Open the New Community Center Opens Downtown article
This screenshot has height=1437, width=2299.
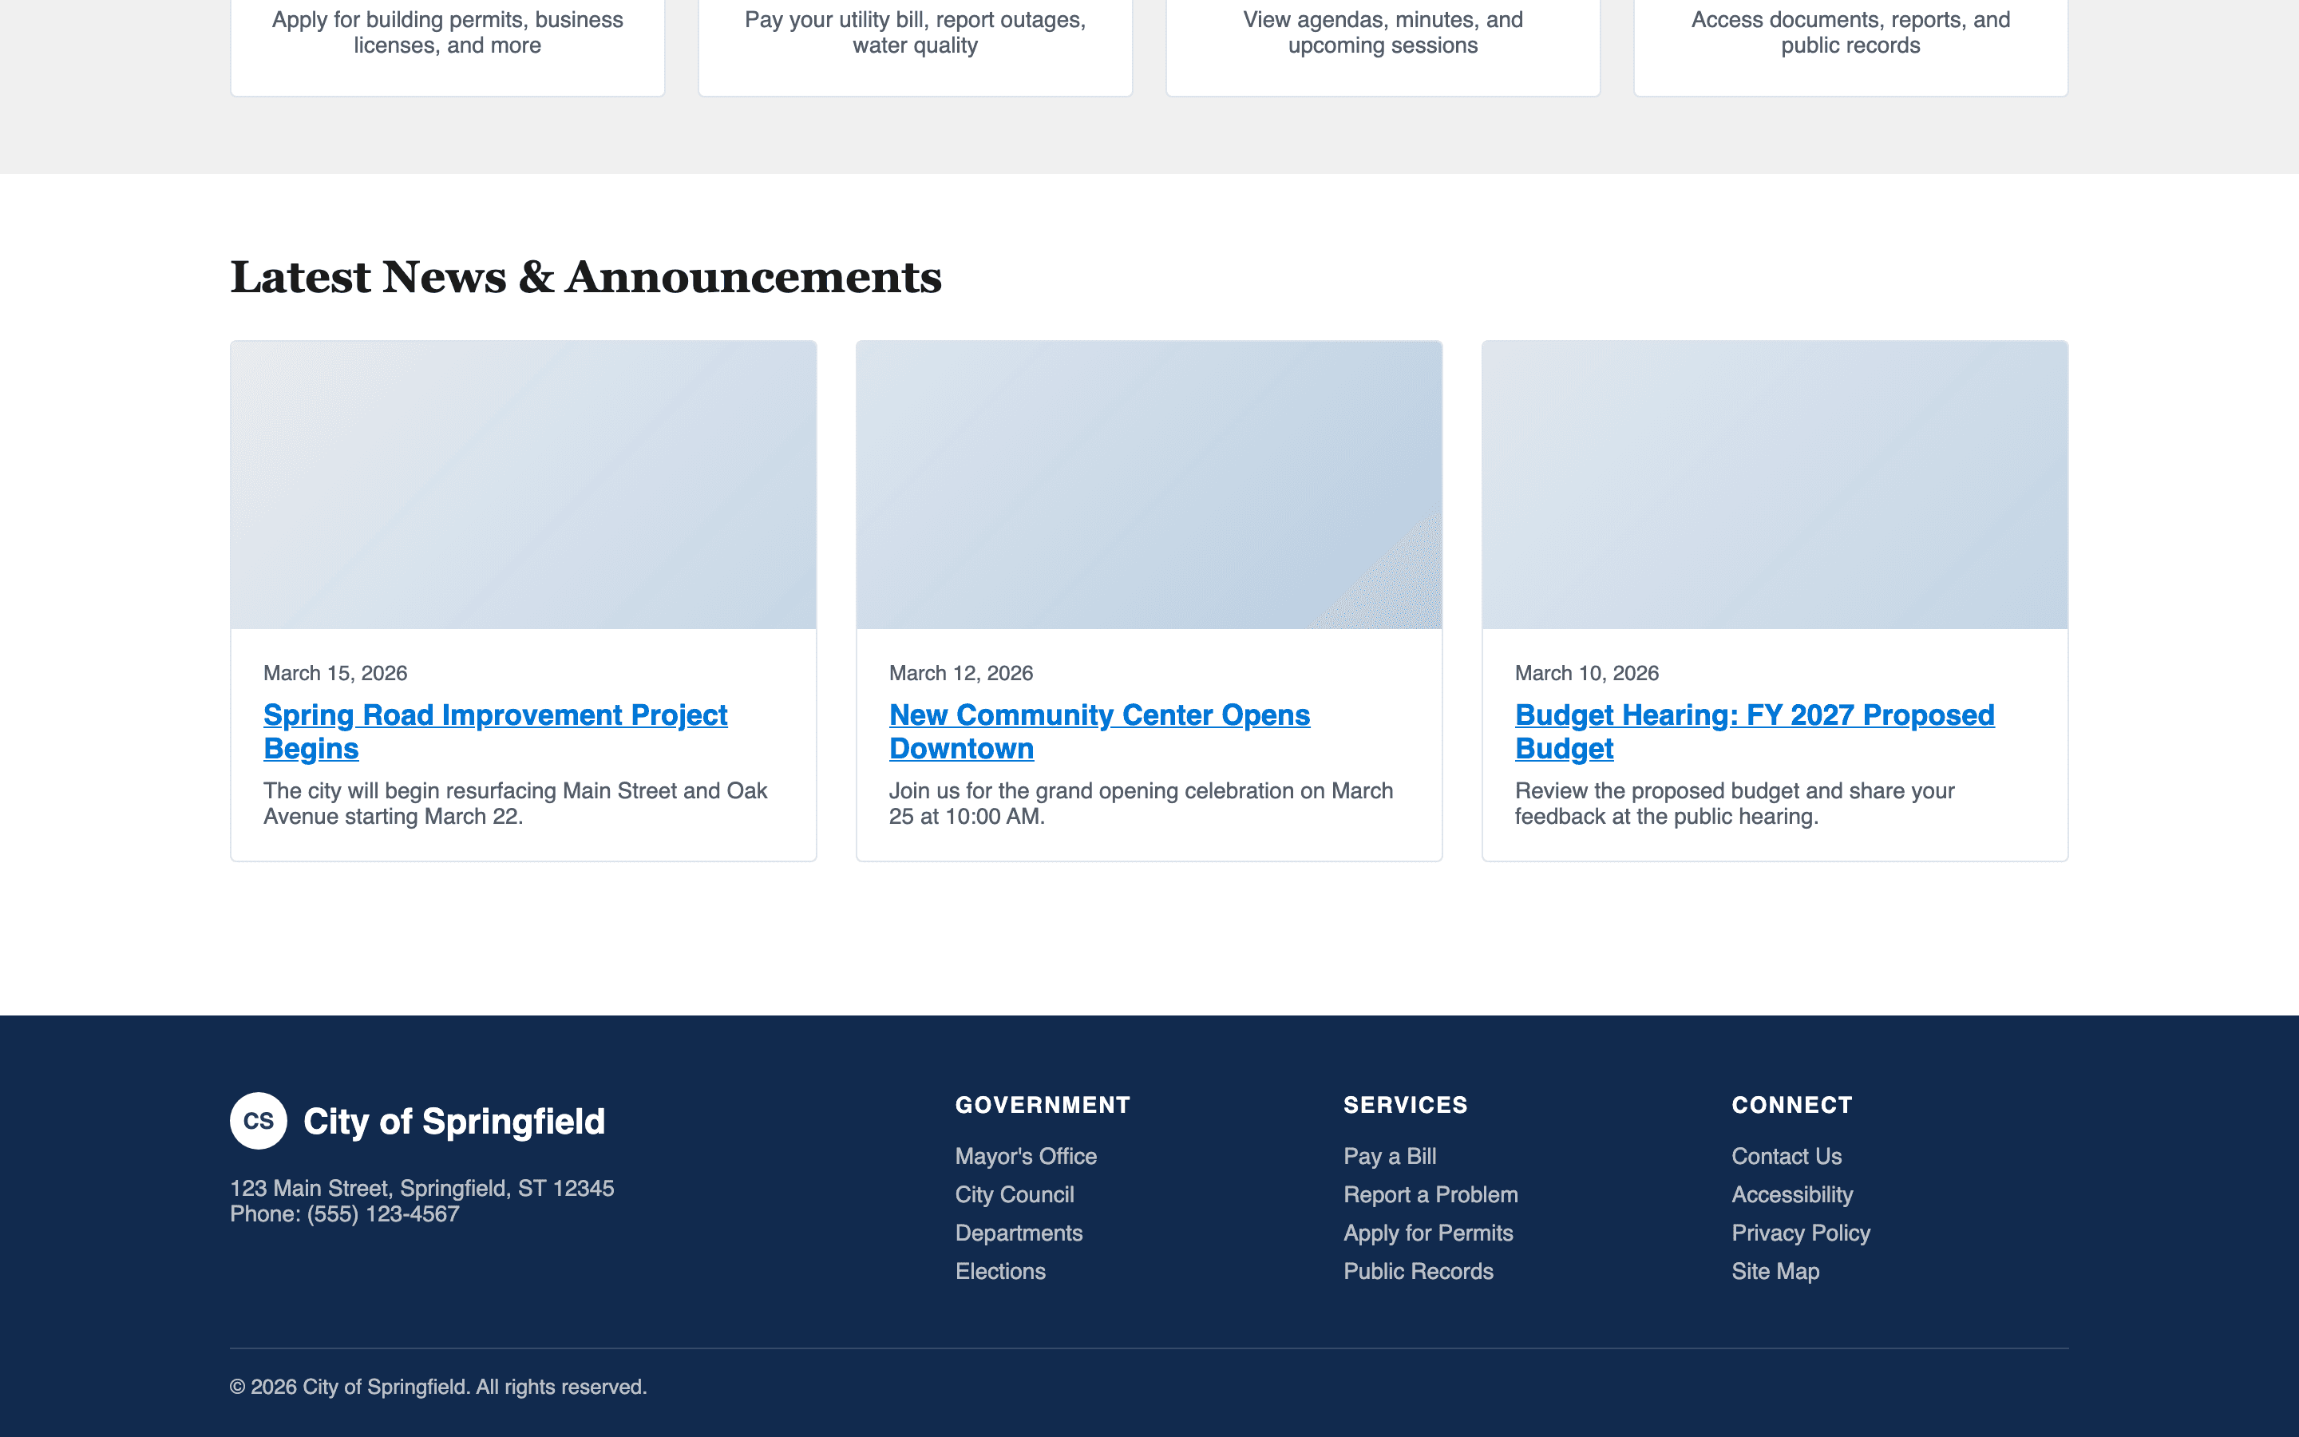(1099, 730)
